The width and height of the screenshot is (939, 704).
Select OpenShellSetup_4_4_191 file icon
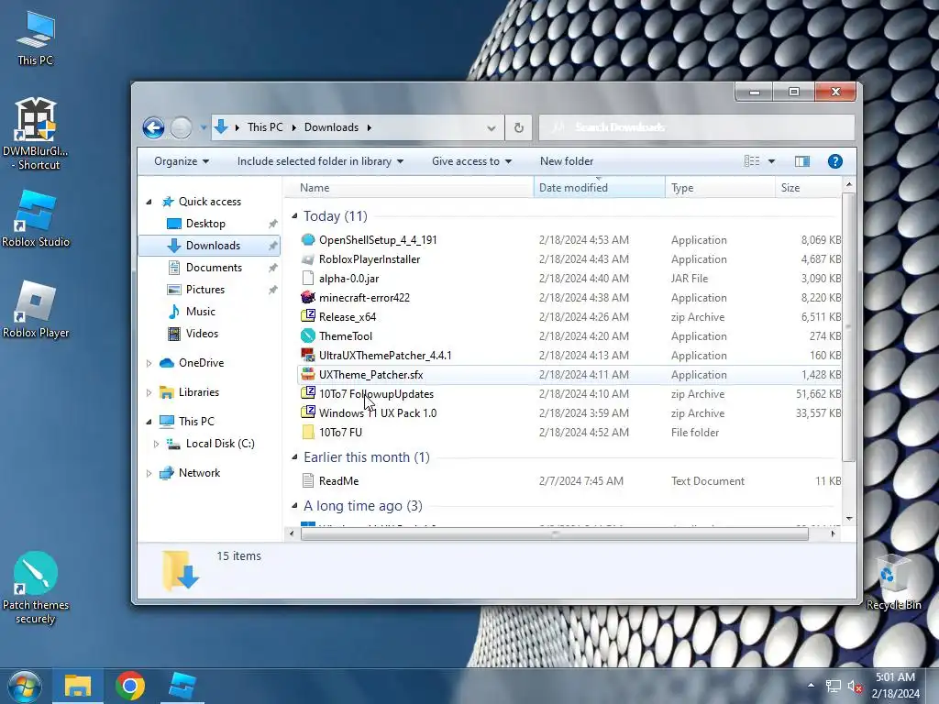[x=308, y=240]
